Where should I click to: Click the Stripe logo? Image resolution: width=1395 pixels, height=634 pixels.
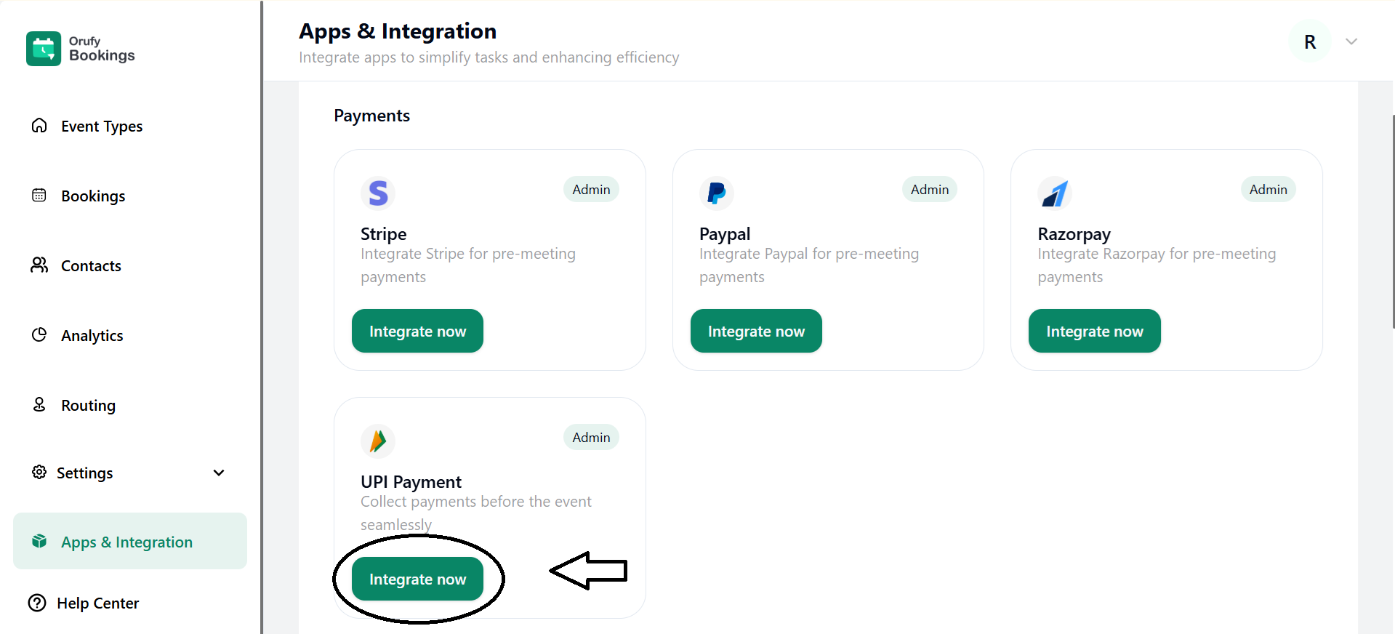(377, 193)
